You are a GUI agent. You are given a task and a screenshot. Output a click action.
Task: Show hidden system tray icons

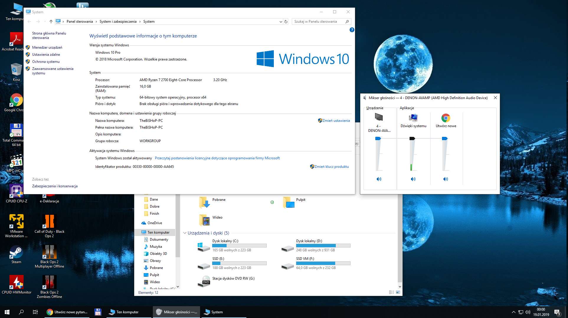pos(513,312)
